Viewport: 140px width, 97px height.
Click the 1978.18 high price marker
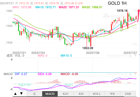[122, 11]
